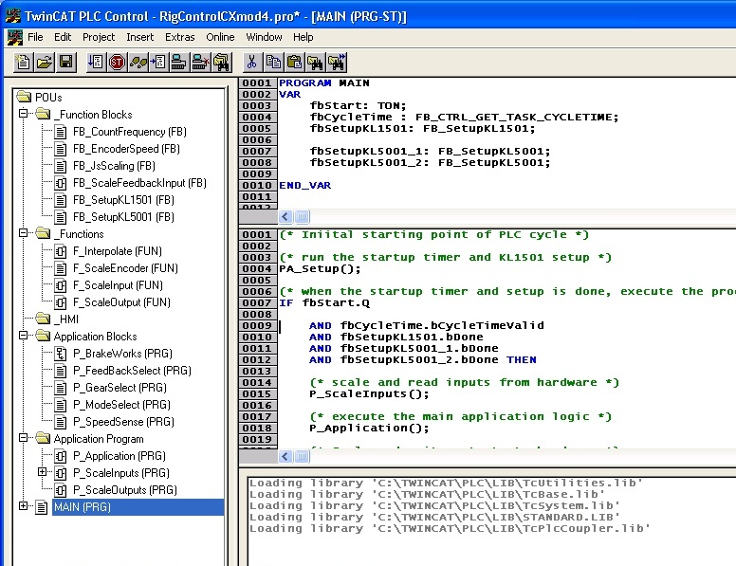
Task: Click the P_Application(); code line
Action: (x=369, y=428)
